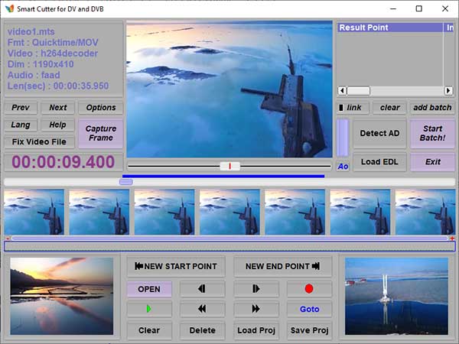This screenshot has height=344, width=459.
Task: Click the next frame step button
Action: [x=256, y=289]
